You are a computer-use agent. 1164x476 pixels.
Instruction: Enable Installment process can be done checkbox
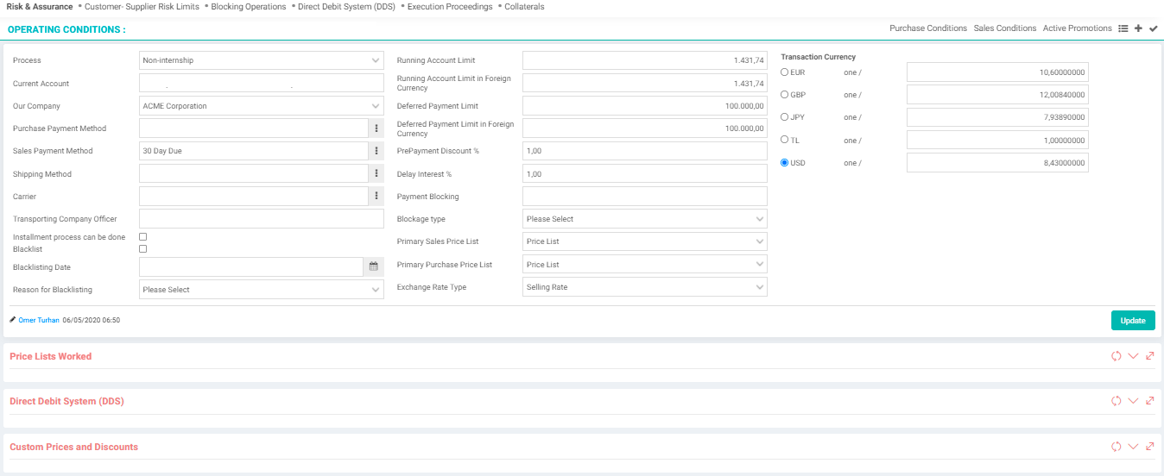(x=143, y=236)
